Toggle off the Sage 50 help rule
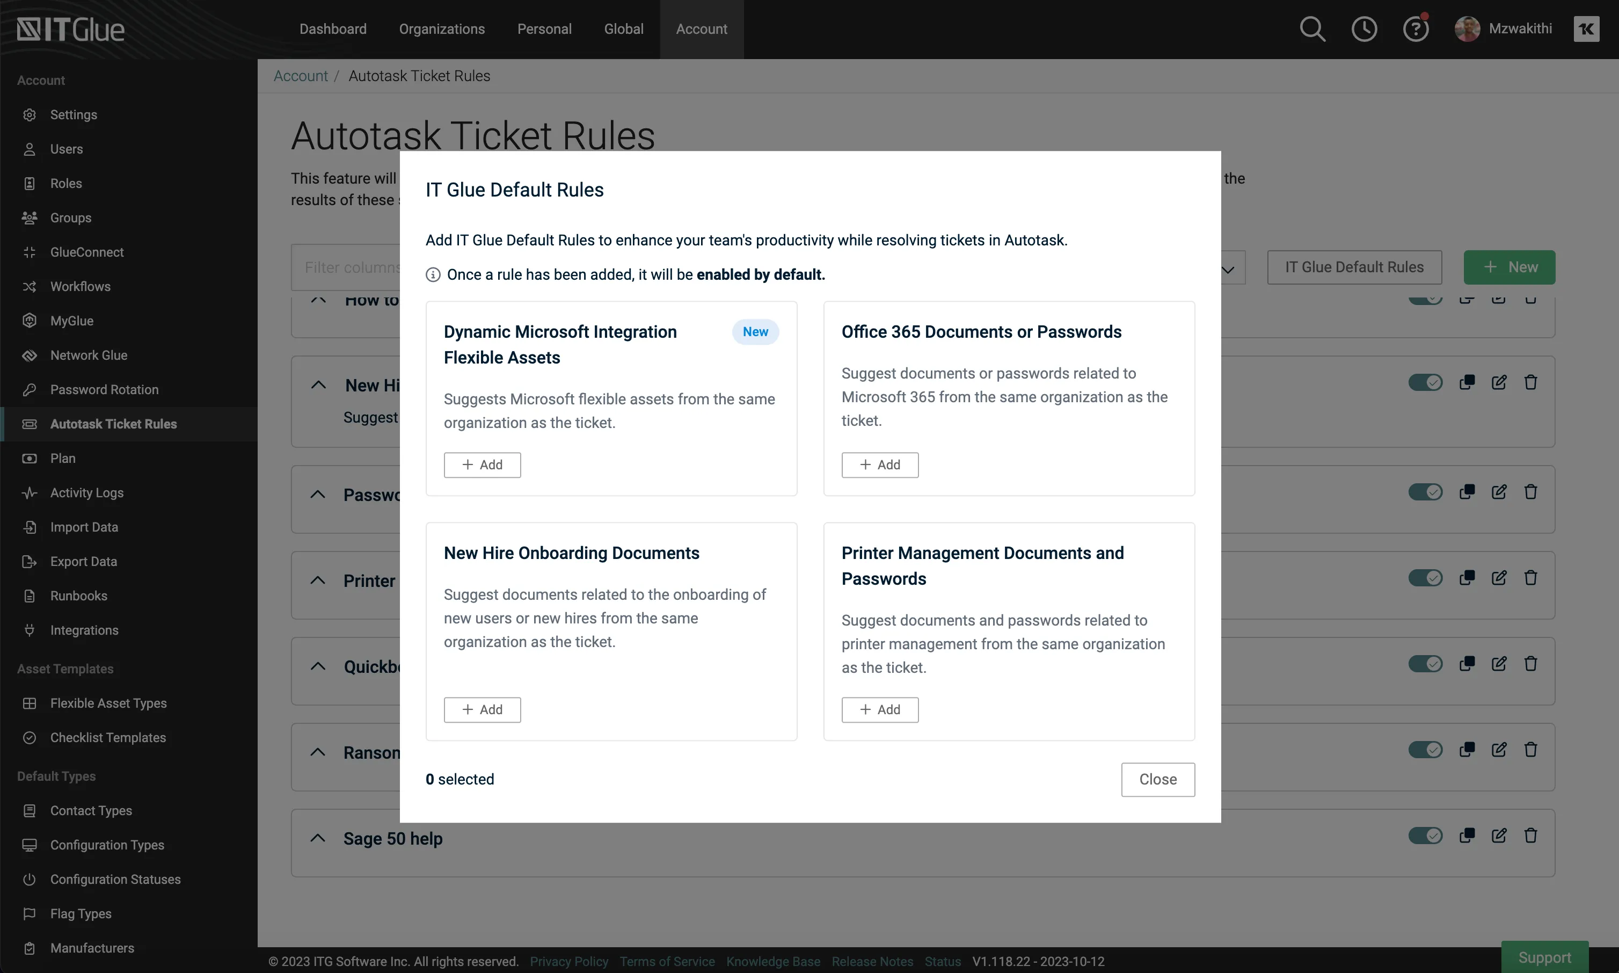The width and height of the screenshot is (1619, 973). [x=1425, y=836]
